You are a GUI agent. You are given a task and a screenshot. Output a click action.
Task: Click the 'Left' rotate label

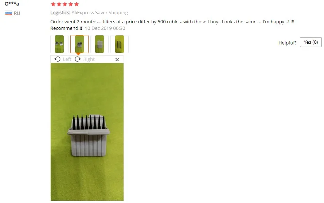coord(67,59)
